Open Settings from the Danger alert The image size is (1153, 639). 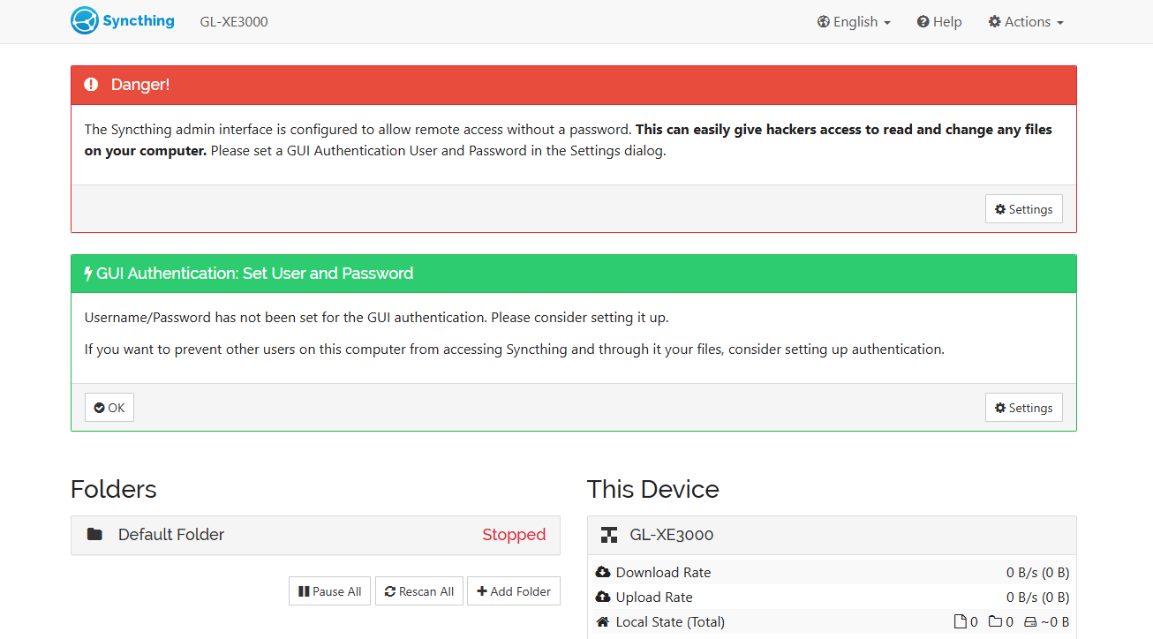(1023, 209)
